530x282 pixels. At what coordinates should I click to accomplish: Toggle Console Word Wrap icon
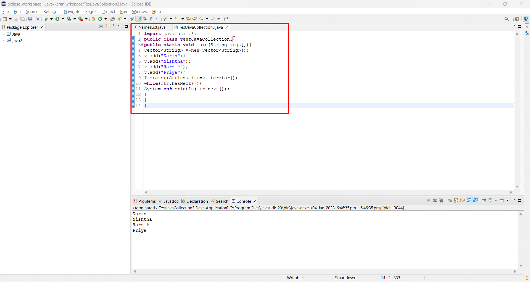pyautogui.click(x=463, y=200)
